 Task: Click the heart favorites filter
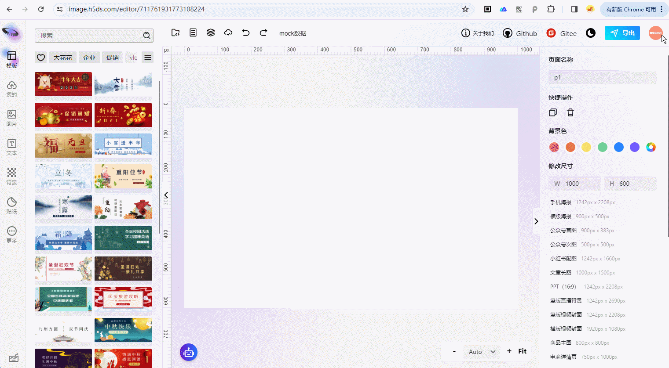pyautogui.click(x=41, y=58)
